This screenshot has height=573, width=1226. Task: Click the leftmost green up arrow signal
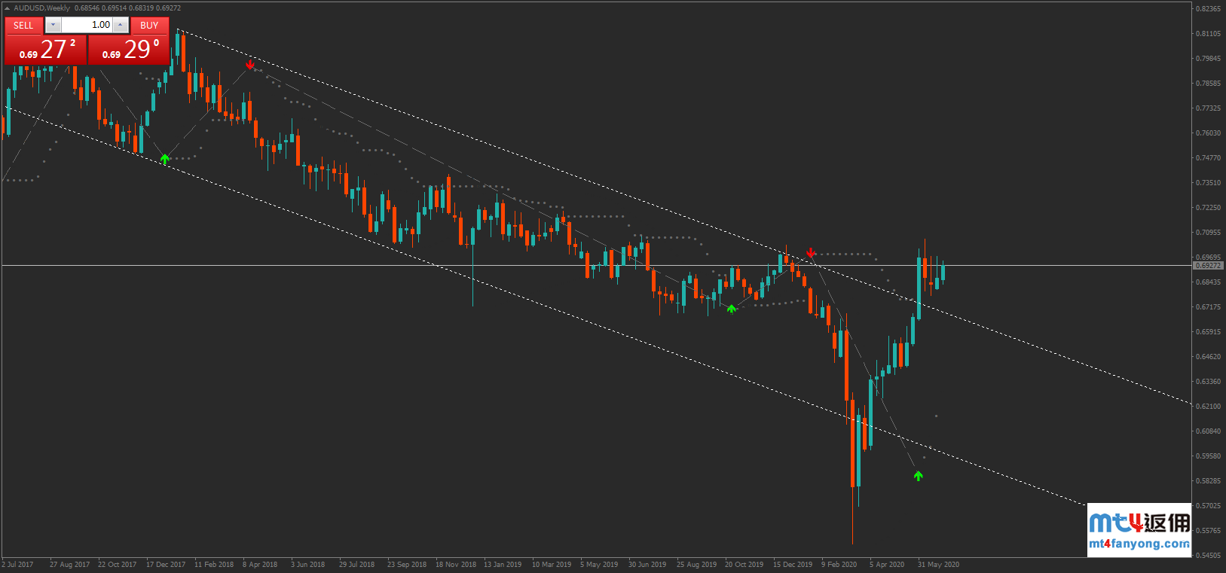tap(165, 159)
